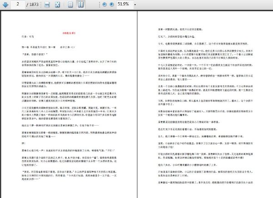Open the zoom percentage dropdown arrow
The image size is (273, 198).
click(135, 5)
